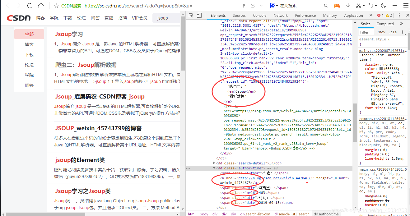Reload the page with the refresh icon
This screenshot has width=410, height=216.
[x=30, y=6]
